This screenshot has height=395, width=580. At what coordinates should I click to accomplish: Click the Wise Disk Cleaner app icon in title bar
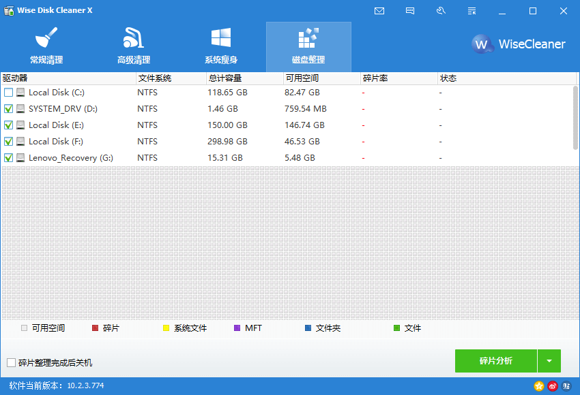(9, 10)
